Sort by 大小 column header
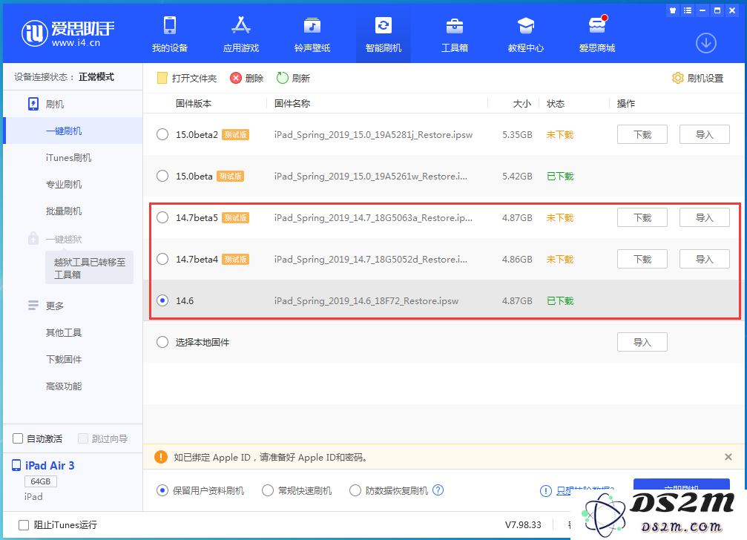The width and height of the screenshot is (747, 540). point(522,103)
